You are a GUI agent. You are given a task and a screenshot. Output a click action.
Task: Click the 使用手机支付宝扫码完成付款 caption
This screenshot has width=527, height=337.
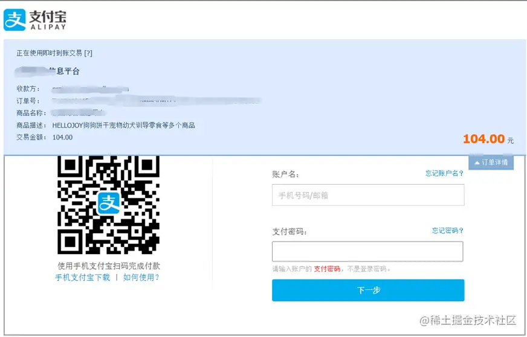(109, 266)
